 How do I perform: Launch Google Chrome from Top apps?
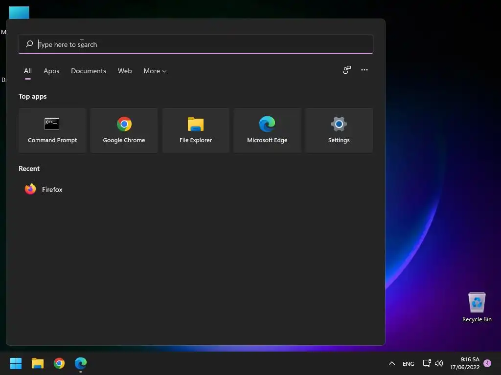124,130
